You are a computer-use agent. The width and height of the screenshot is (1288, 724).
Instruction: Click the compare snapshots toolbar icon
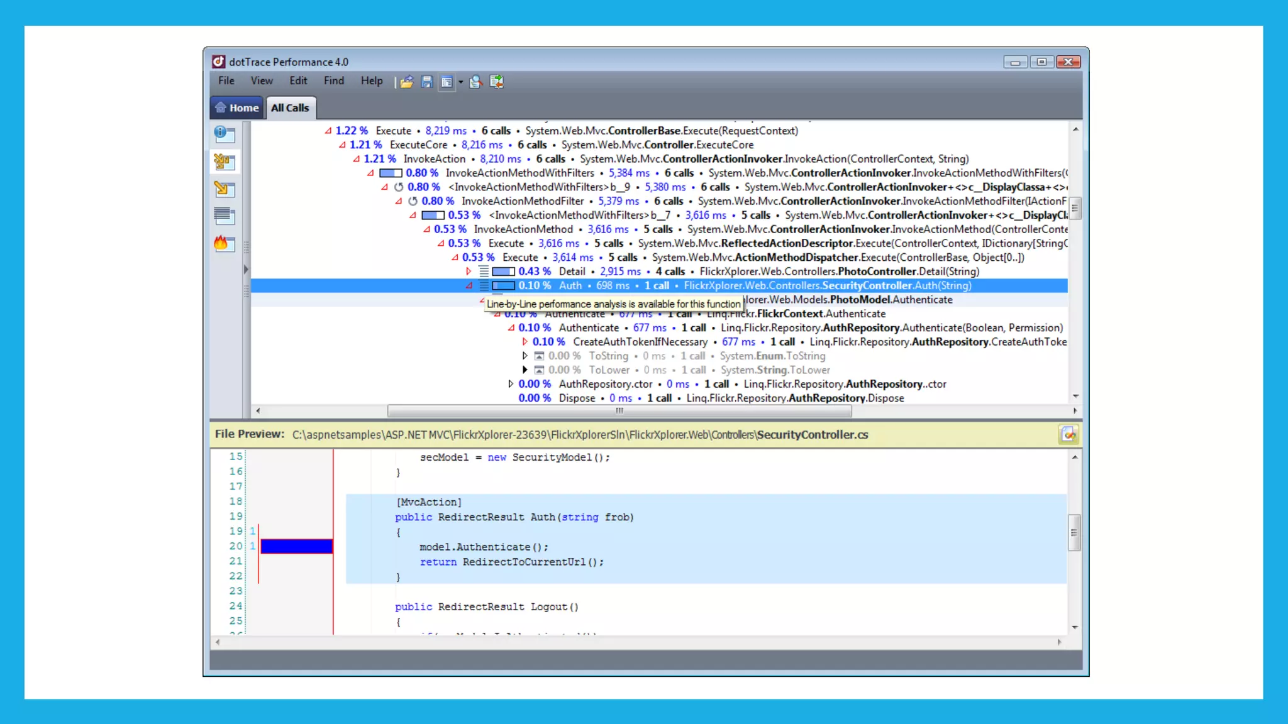[496, 82]
